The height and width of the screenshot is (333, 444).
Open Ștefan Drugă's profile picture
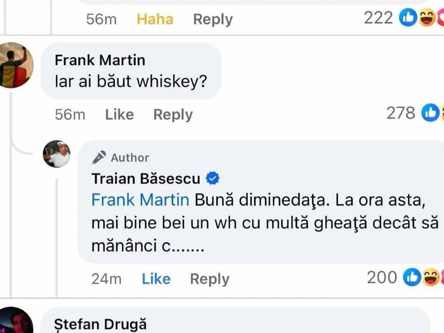(16, 321)
